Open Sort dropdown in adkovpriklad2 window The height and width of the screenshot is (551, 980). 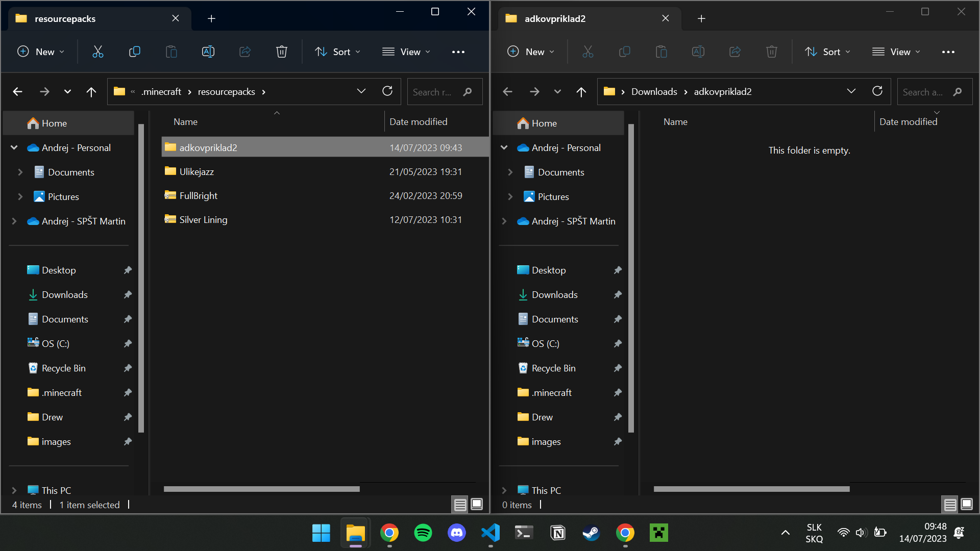pos(827,52)
